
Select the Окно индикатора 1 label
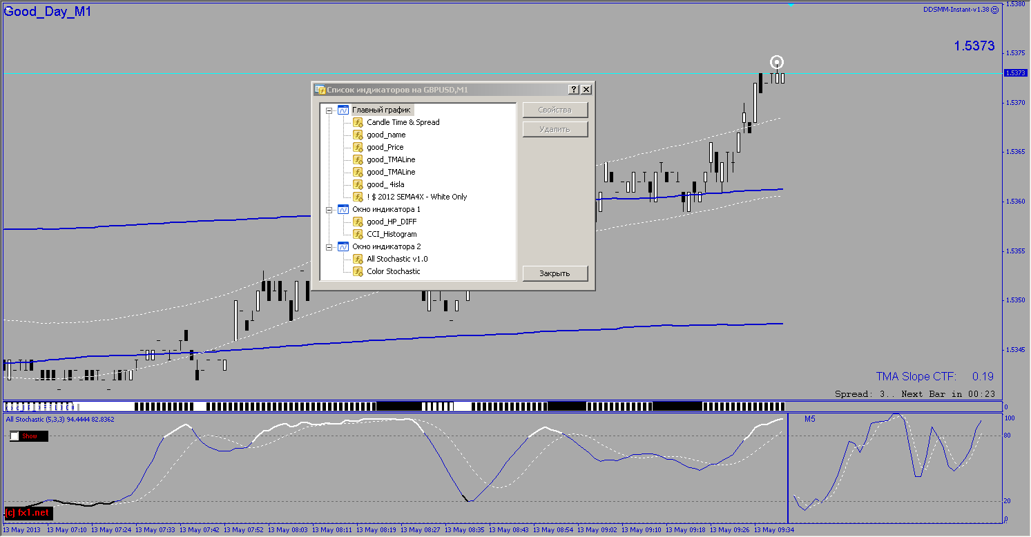(386, 209)
